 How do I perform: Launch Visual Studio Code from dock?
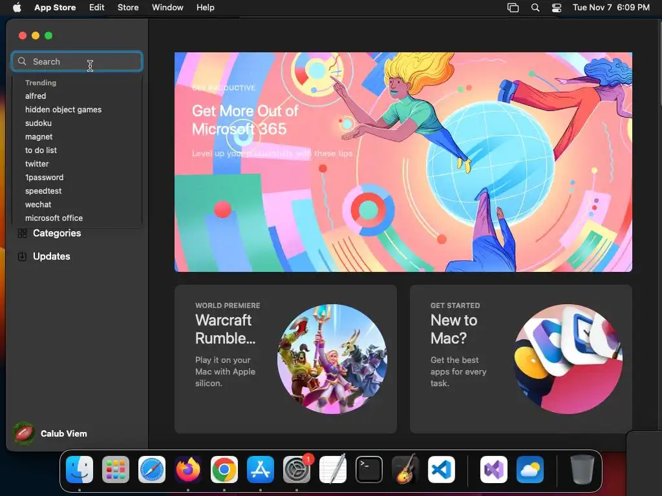tap(442, 470)
